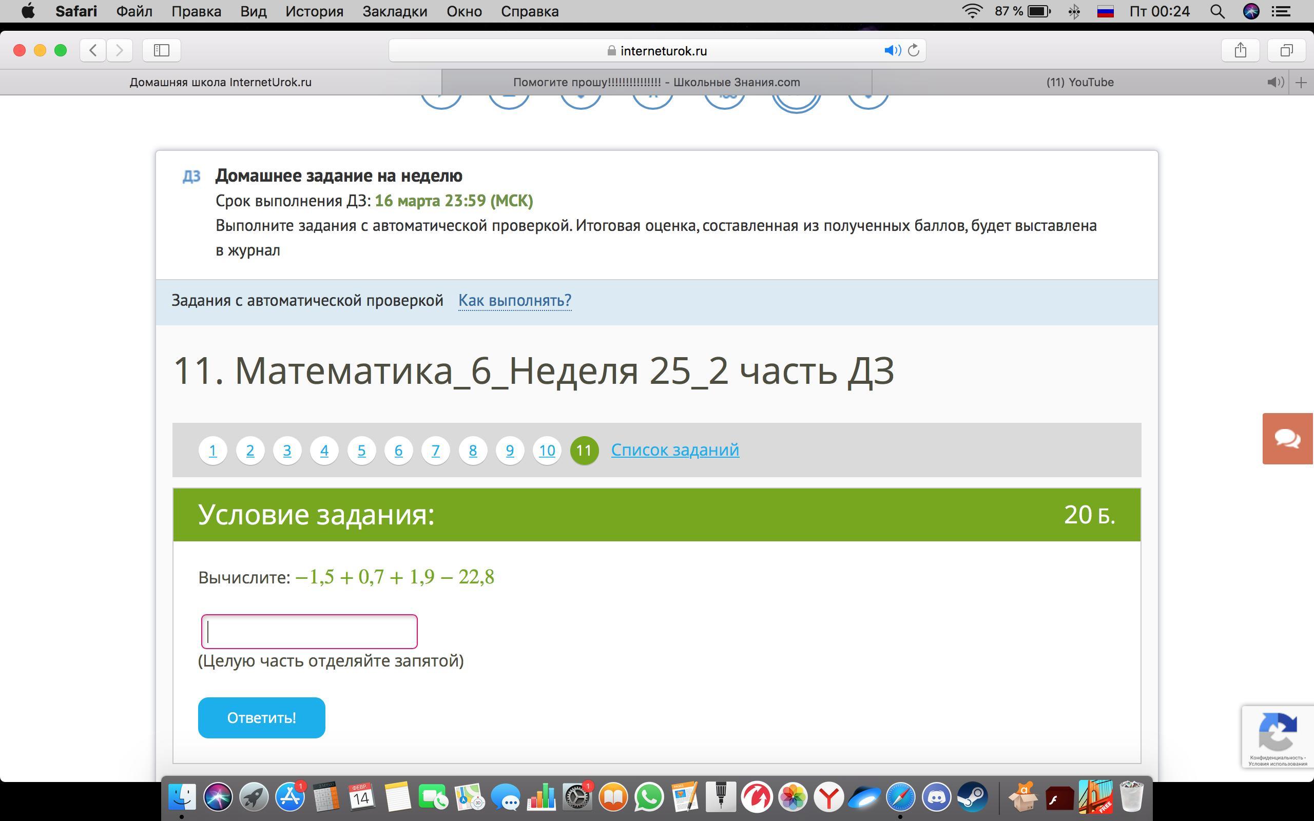1314x821 pixels.
Task: Click the Как выполнять? link
Action: 514,300
